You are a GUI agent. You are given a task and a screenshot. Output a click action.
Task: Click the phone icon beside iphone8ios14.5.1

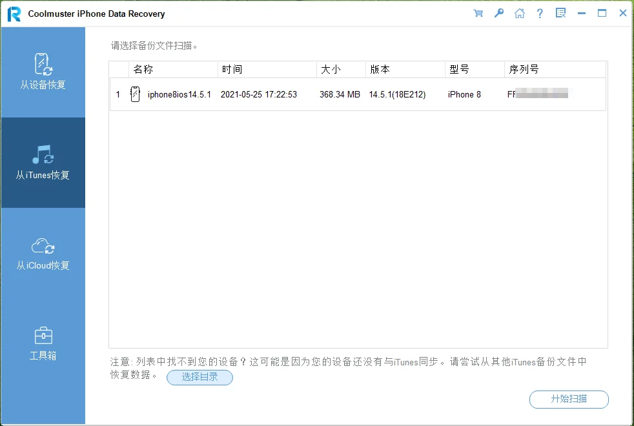[x=134, y=94]
